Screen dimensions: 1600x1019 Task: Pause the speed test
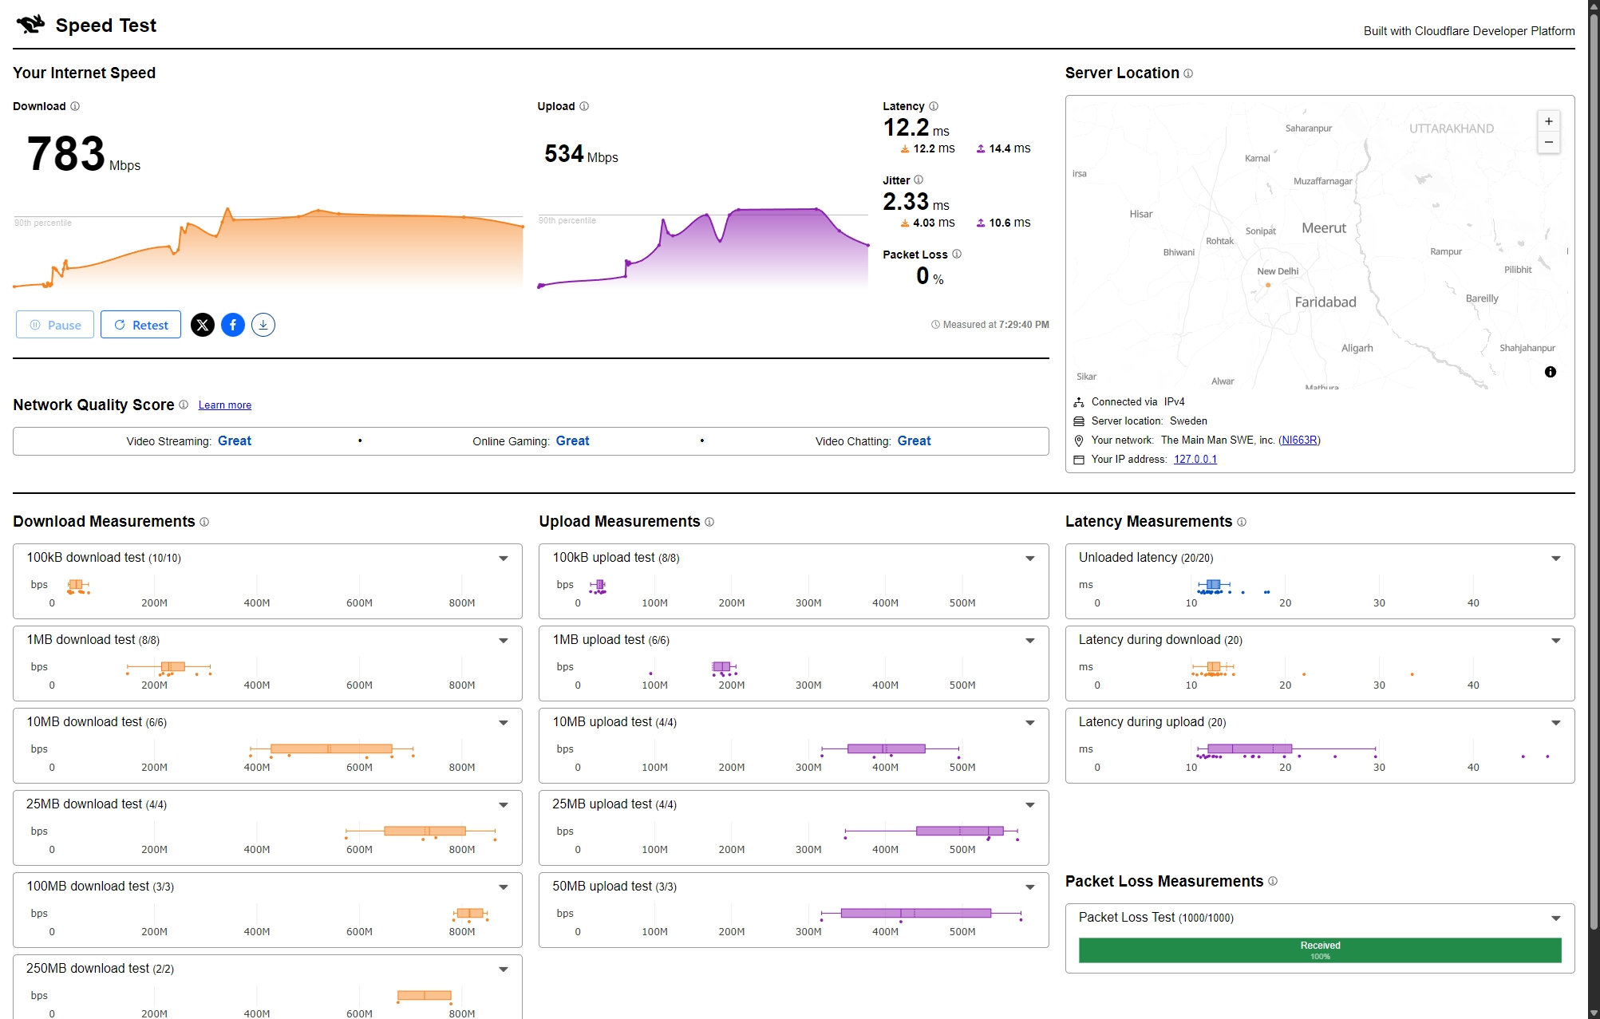(x=55, y=325)
